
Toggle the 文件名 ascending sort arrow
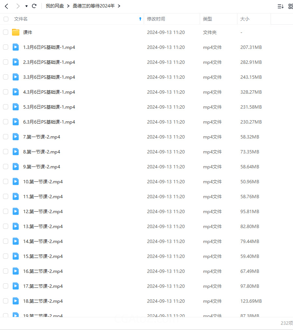click(140, 19)
